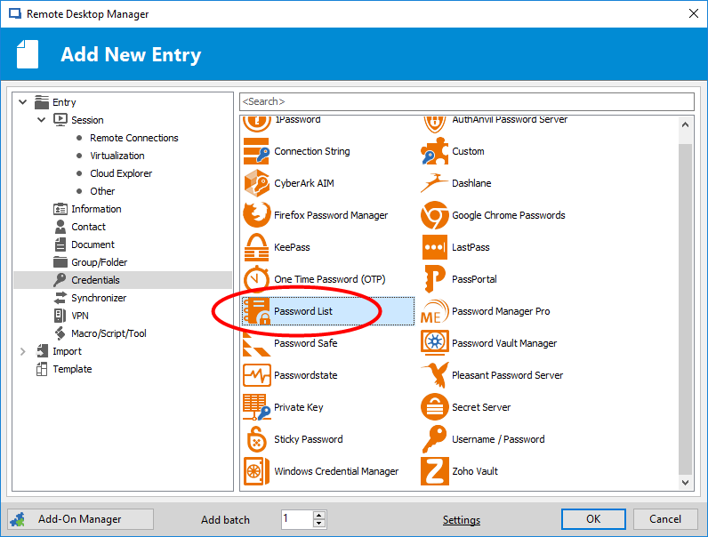Collapse the Entry tree node

tap(23, 102)
